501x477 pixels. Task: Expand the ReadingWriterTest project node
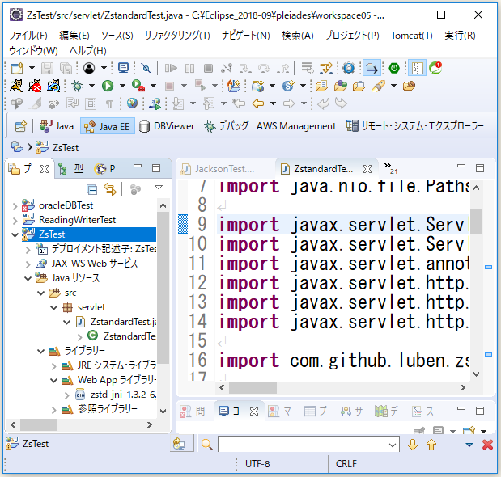pos(15,221)
